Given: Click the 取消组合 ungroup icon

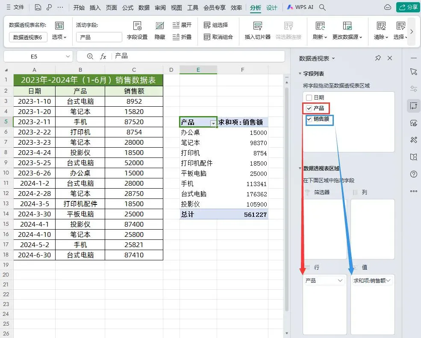Looking at the screenshot, I should (x=218, y=37).
